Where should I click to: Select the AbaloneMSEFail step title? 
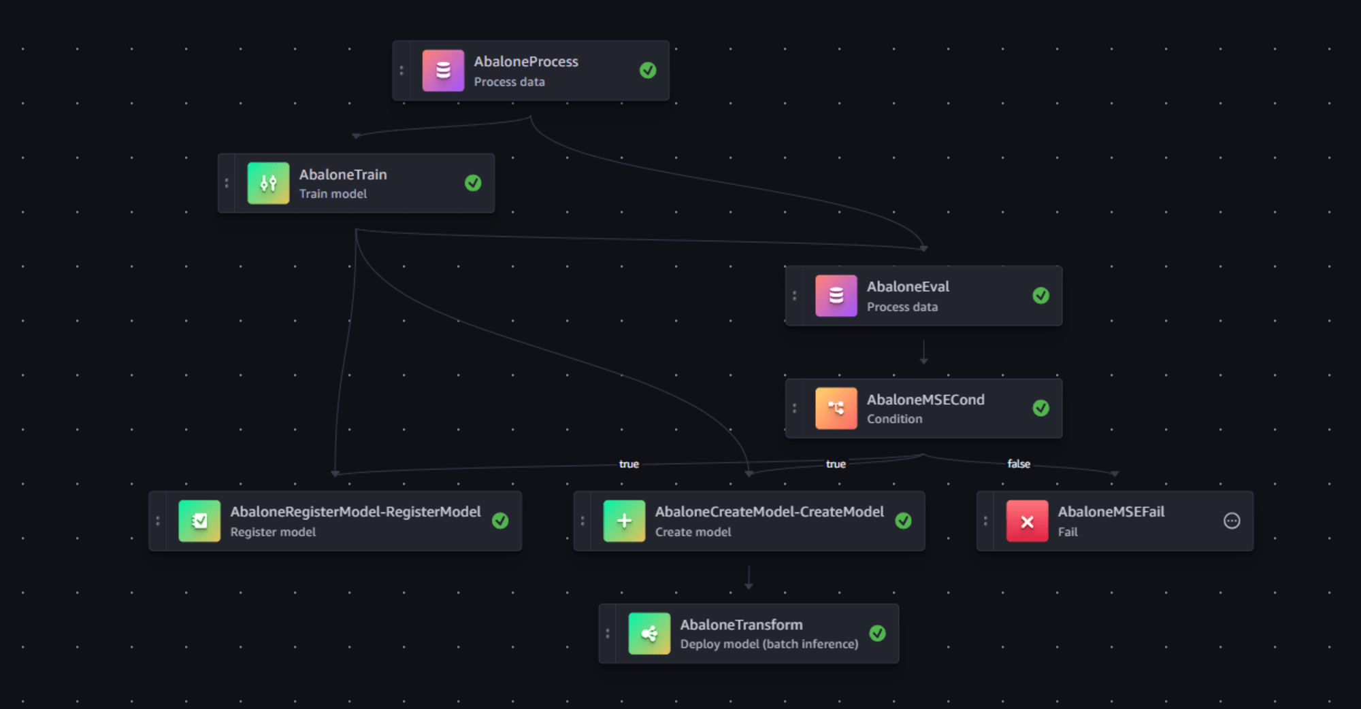[x=1111, y=512]
